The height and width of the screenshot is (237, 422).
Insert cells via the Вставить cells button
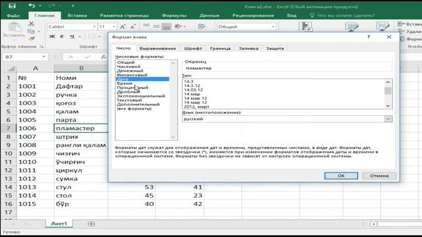(x=409, y=24)
